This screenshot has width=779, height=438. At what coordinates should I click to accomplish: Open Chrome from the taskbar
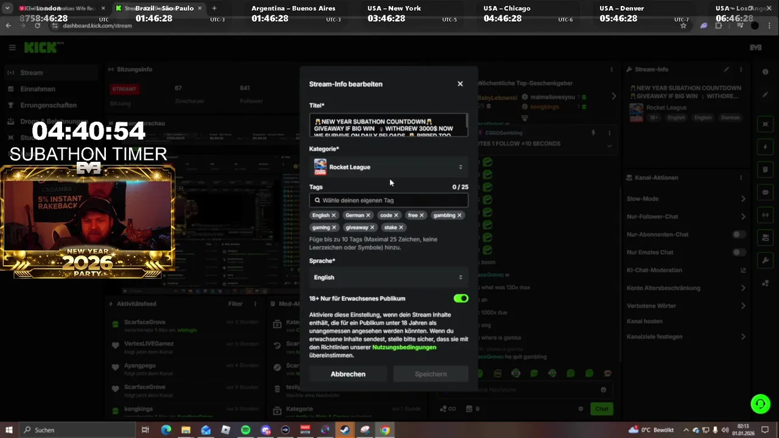385,430
